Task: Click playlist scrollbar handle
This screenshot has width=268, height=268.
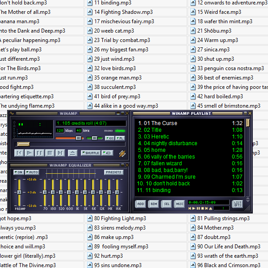Action: 247,123
